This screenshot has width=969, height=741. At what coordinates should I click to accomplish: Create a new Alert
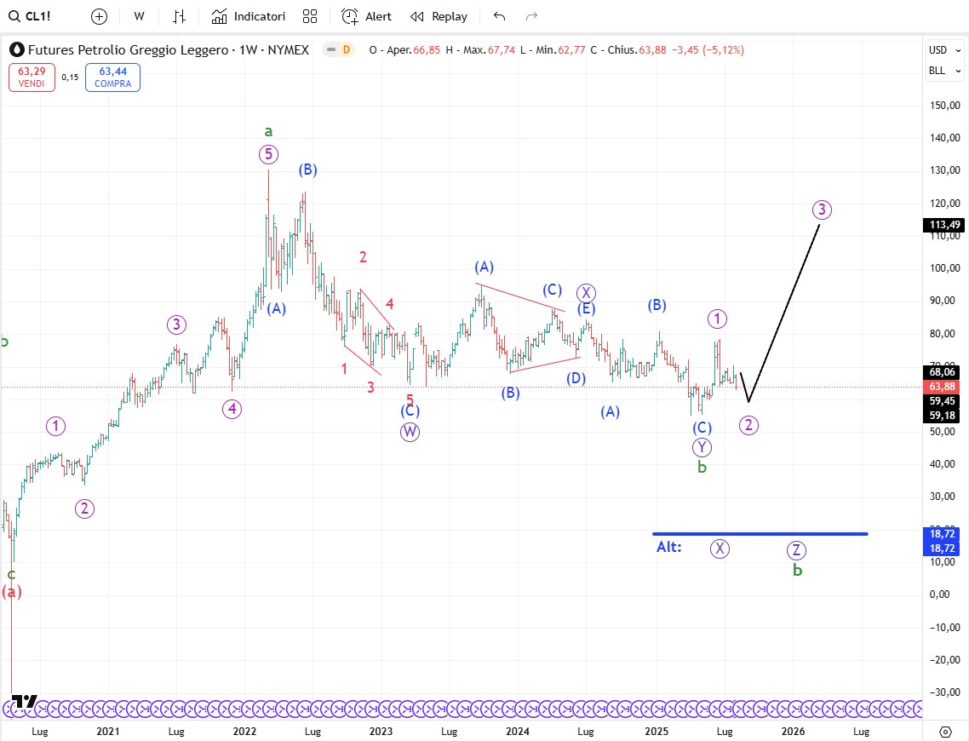point(367,16)
